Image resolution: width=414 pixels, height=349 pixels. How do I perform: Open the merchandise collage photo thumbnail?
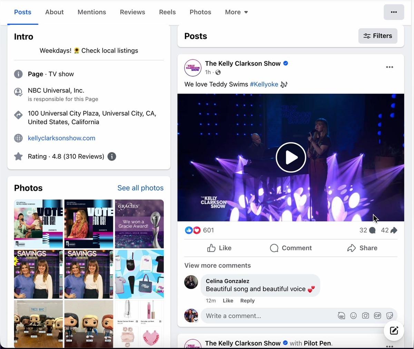(x=139, y=274)
